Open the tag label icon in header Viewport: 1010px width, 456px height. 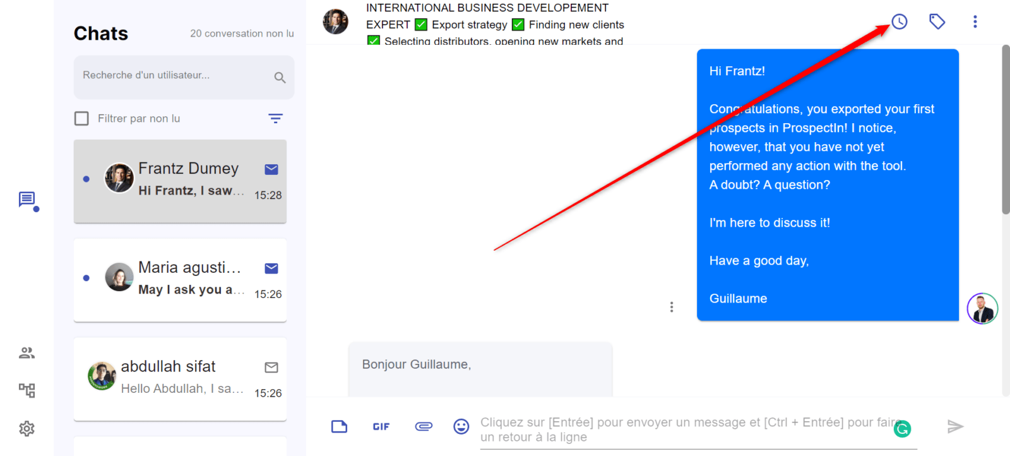coord(937,21)
